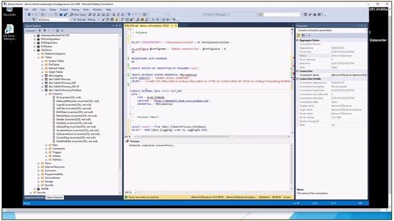Viewport: 394px width, 221px height.
Task: Click the Undo arrow icon
Action: [x=129, y=15]
